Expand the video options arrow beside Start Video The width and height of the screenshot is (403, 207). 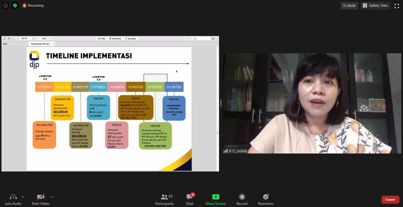pos(51,197)
